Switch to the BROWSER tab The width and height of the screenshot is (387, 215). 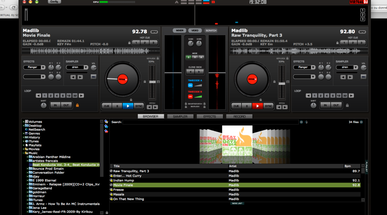click(151, 117)
